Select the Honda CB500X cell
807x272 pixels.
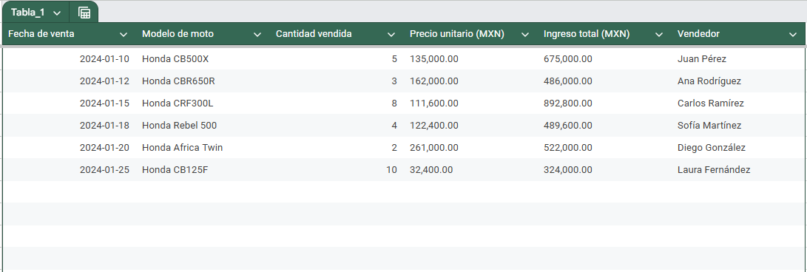point(204,58)
